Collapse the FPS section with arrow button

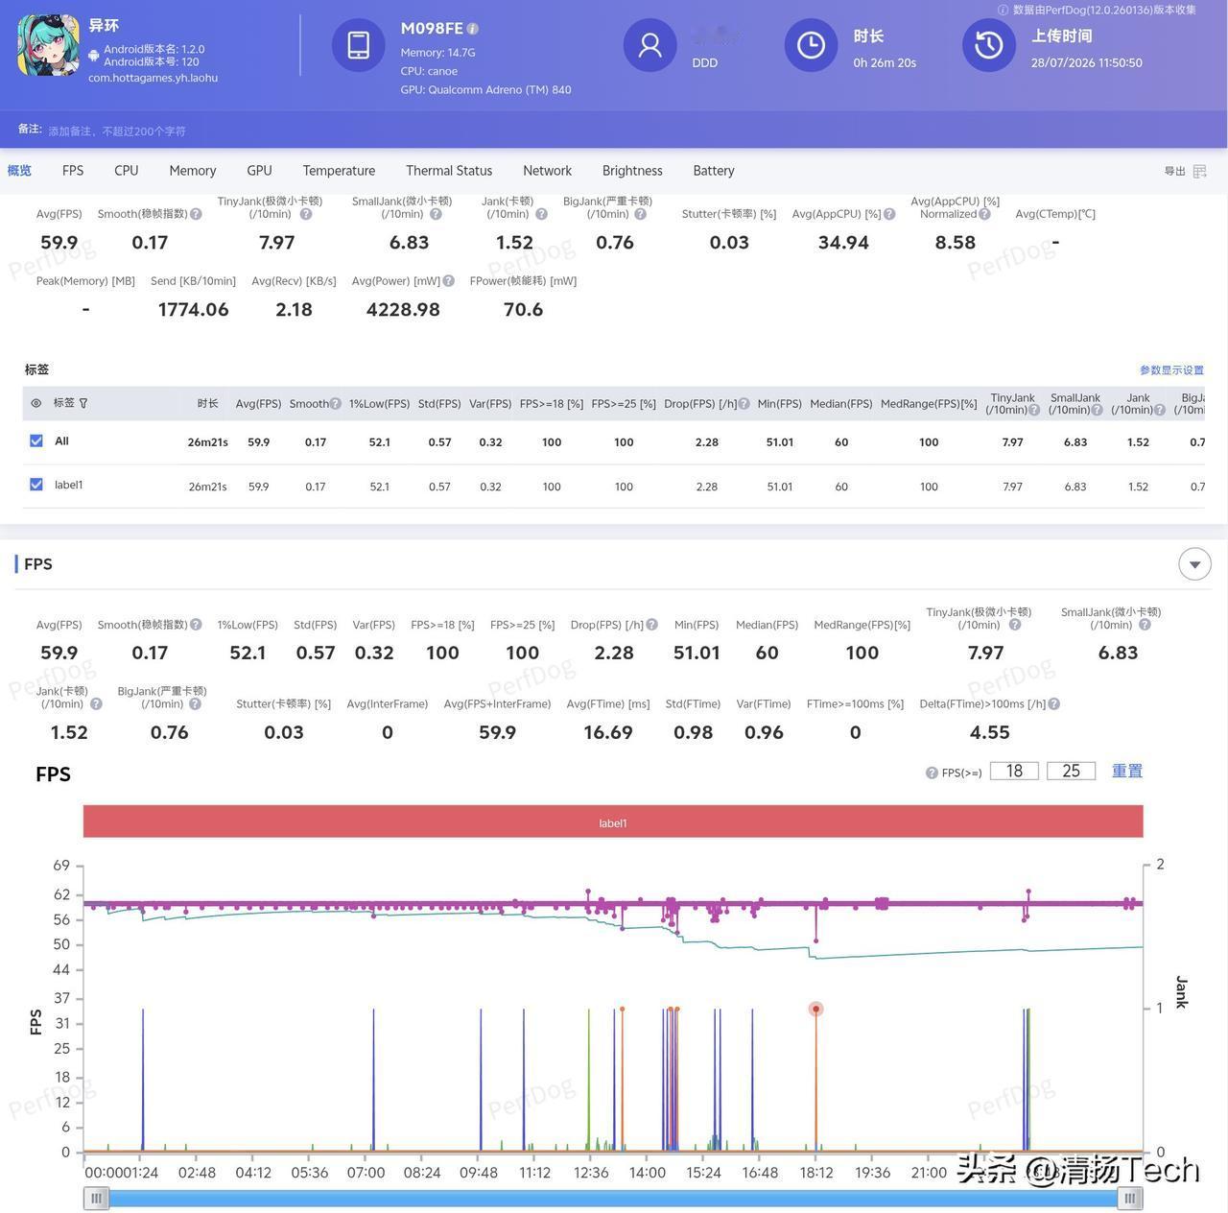(1194, 564)
